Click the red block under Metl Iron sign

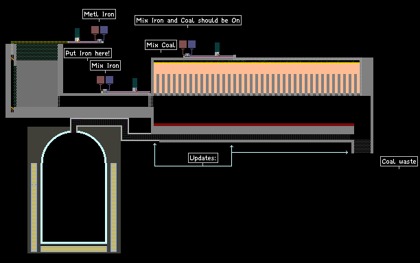[x=95, y=29]
